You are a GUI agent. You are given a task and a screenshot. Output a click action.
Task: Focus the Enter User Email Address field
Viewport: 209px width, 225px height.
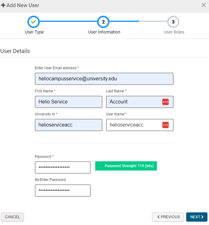[104, 79]
